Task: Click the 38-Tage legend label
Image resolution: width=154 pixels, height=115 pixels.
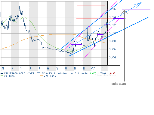Action: pos(9,76)
